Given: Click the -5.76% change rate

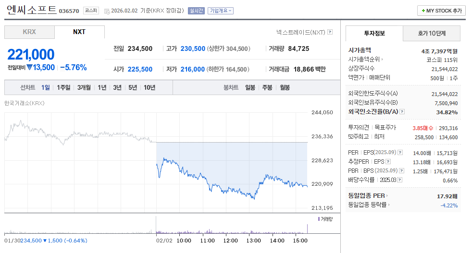Looking at the screenshot, I should 74,67.
